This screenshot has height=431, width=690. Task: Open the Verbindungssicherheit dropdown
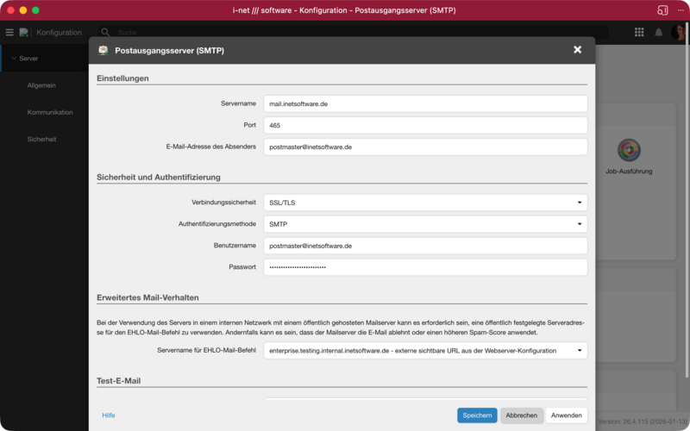[425, 203]
